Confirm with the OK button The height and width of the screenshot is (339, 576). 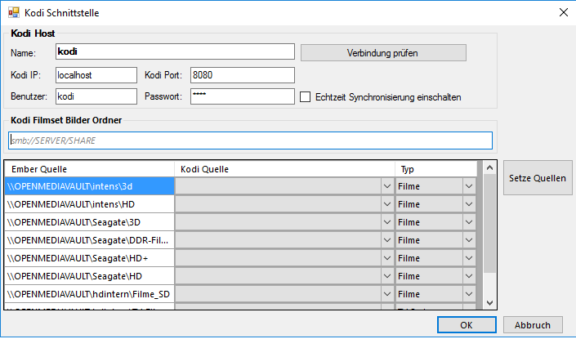coord(467,325)
